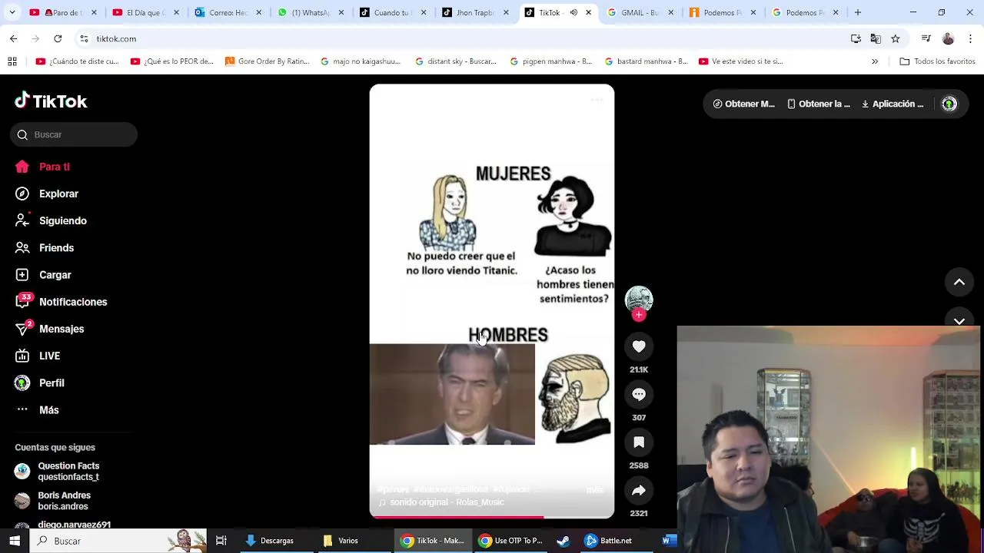The image size is (984, 553).
Task: Mute the TikTok tab speaker icon
Action: click(573, 12)
